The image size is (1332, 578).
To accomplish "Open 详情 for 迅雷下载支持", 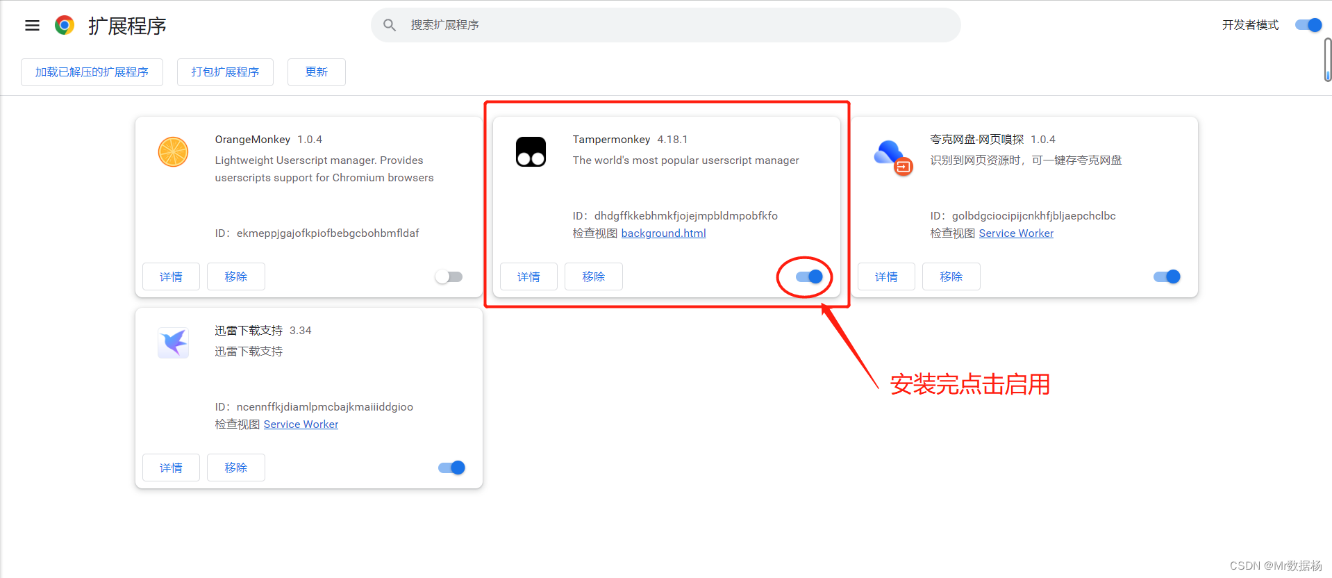I will (171, 468).
